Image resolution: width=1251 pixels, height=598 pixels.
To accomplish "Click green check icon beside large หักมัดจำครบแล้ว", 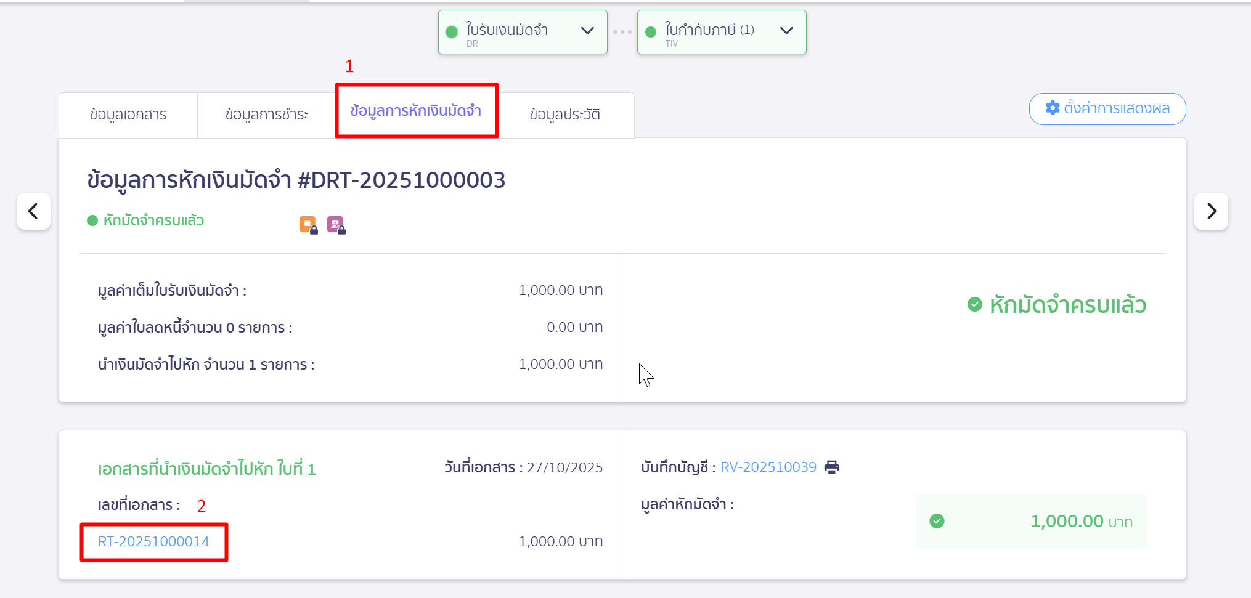I will [974, 304].
